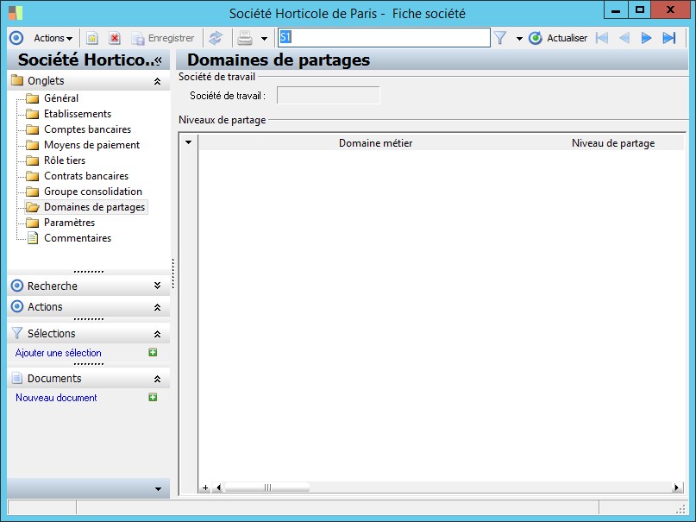The height and width of the screenshot is (522, 696).
Task: Click the Onglets folder icon
Action: 17,80
